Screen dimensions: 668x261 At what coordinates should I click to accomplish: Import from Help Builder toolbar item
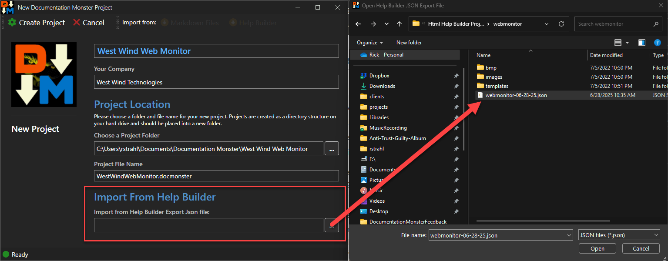click(x=253, y=23)
